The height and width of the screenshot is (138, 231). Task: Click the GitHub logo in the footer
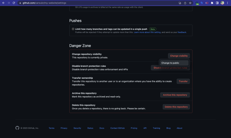17,128
